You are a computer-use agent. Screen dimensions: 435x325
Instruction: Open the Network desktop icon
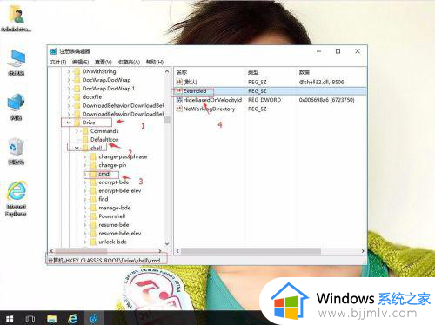[17, 107]
